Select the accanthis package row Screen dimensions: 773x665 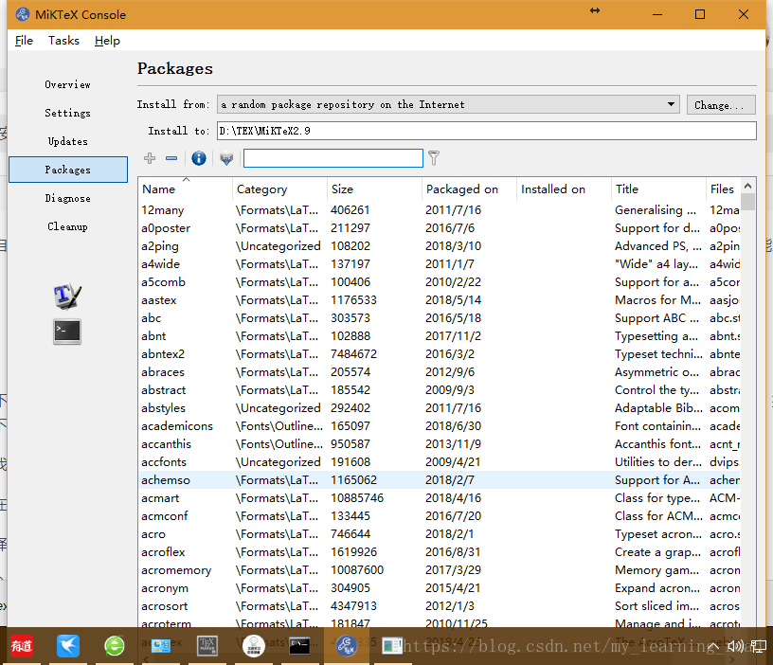440,444
